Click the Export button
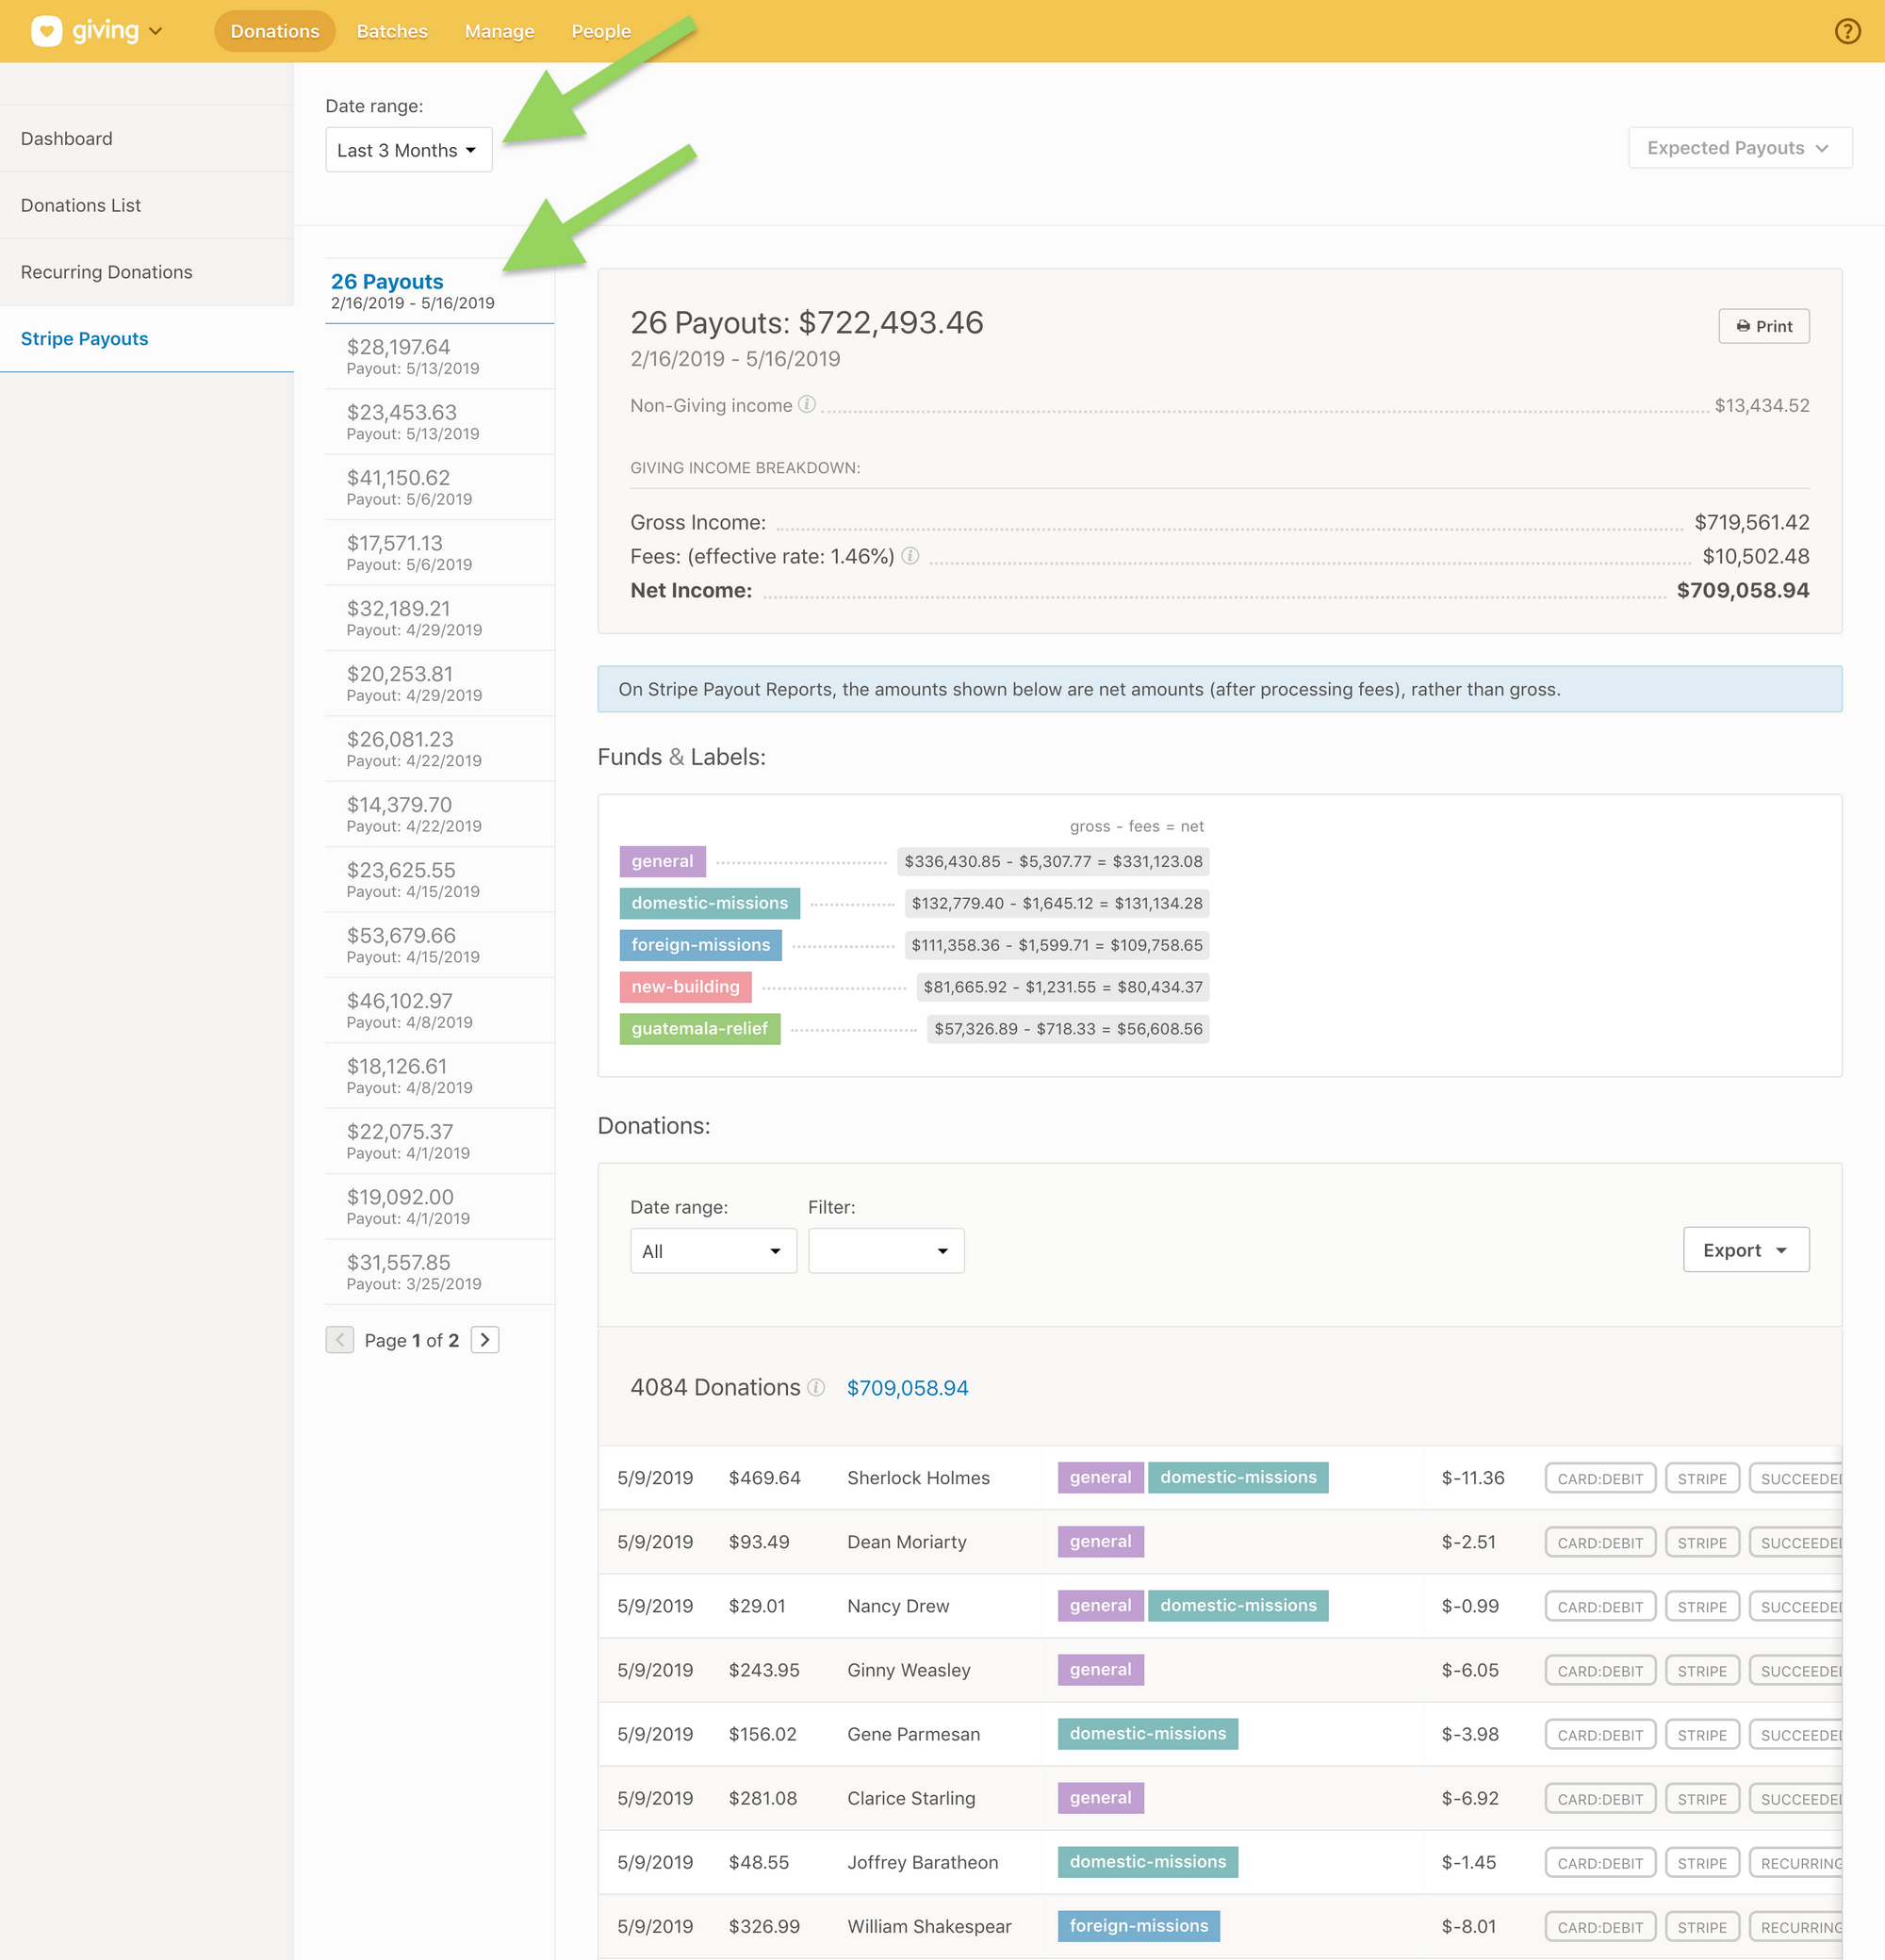 (x=1745, y=1250)
